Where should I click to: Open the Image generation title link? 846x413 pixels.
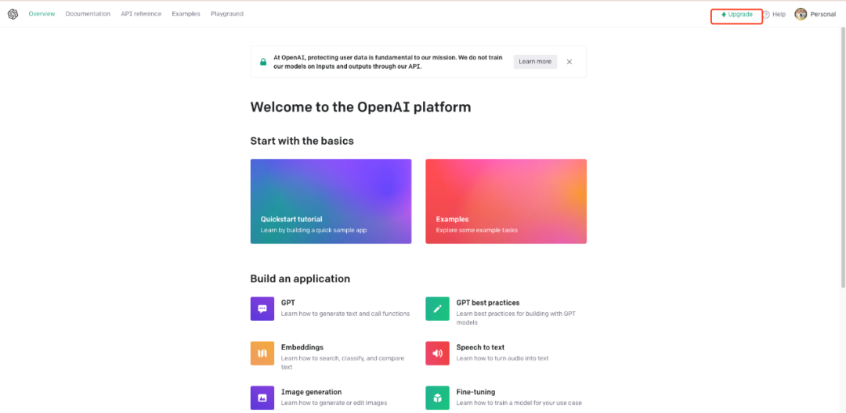point(311,392)
